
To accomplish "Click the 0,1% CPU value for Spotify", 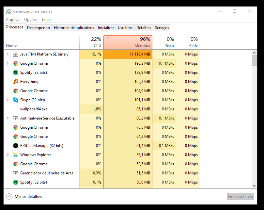I will 97,182.
